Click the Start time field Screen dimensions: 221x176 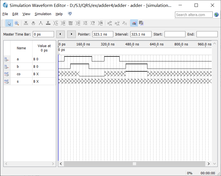pyautogui.click(x=175, y=34)
